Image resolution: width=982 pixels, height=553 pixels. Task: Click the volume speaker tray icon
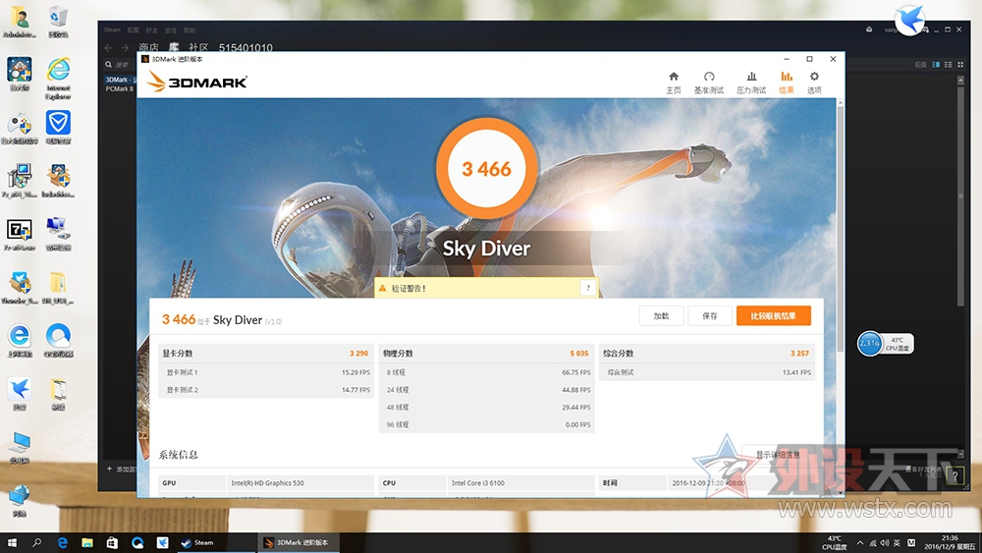point(885,543)
